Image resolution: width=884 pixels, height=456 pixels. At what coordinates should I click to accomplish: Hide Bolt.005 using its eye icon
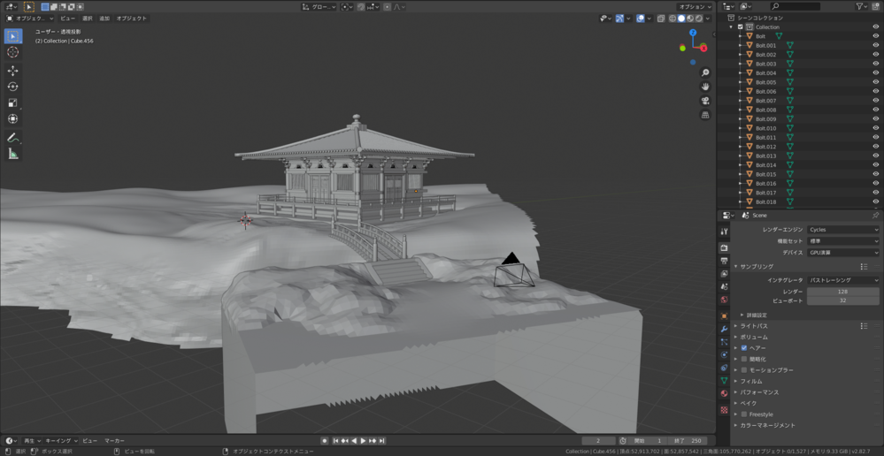pyautogui.click(x=875, y=82)
